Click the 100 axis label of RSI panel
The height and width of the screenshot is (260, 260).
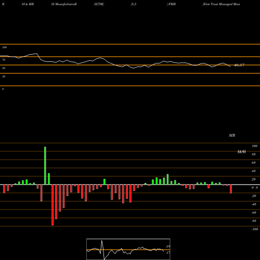(5, 47)
